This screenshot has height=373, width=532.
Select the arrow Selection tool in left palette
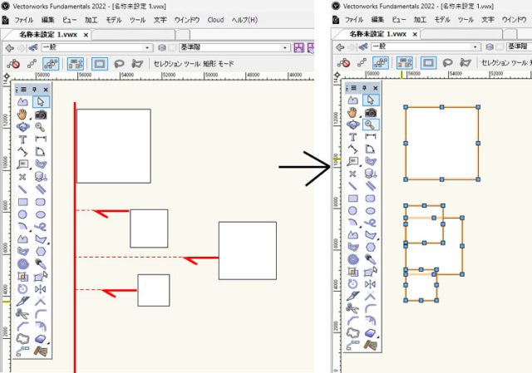41,101
